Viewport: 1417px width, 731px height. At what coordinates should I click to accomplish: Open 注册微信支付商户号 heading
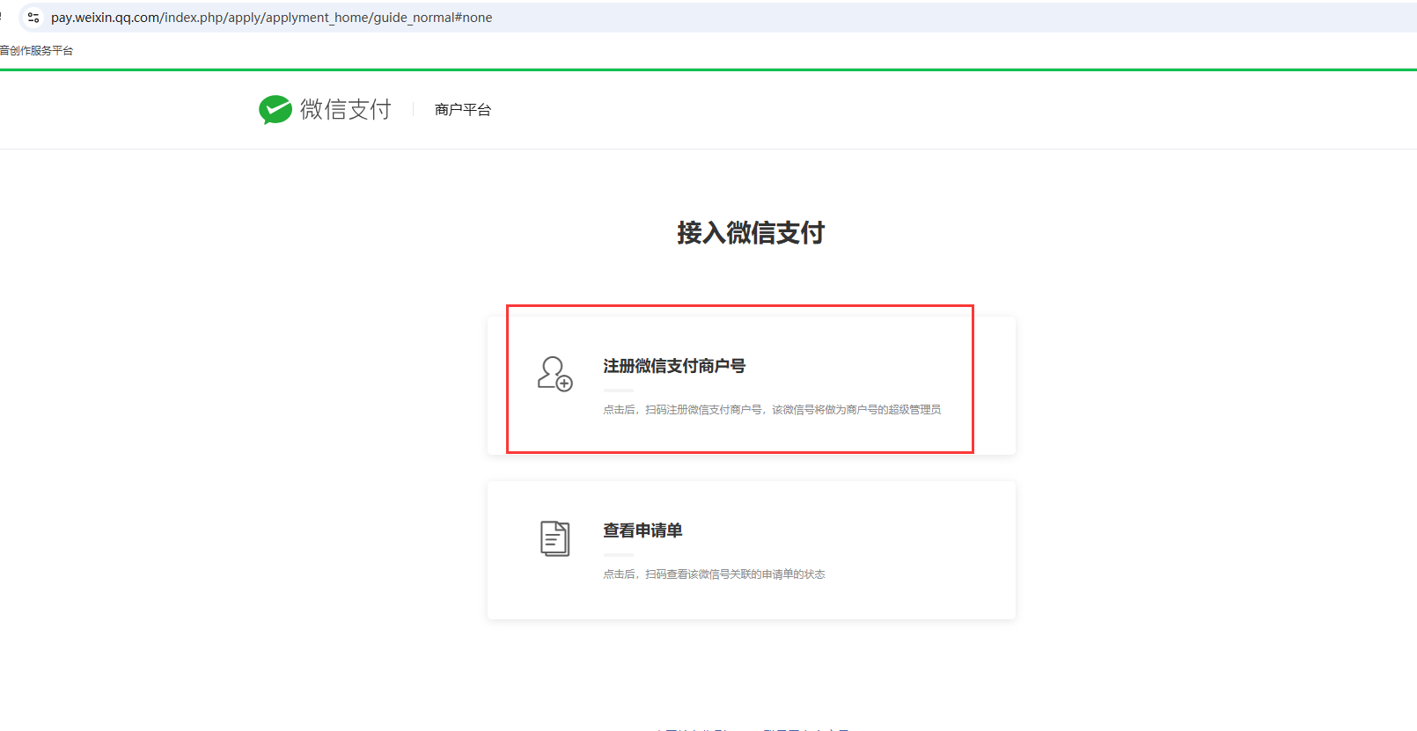[x=674, y=366]
